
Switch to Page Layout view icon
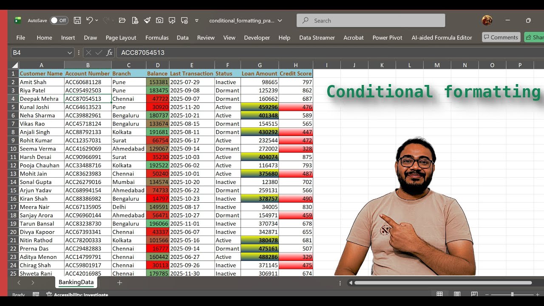(457, 294)
